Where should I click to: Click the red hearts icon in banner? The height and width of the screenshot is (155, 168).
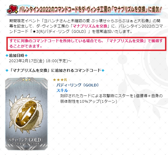coord(12,9)
